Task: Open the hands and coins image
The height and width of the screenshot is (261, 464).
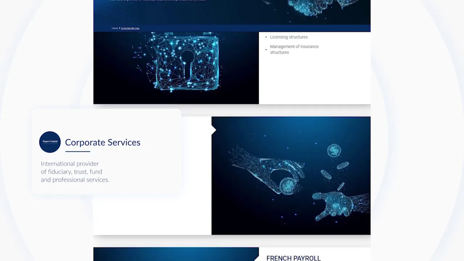Action: pos(291,176)
